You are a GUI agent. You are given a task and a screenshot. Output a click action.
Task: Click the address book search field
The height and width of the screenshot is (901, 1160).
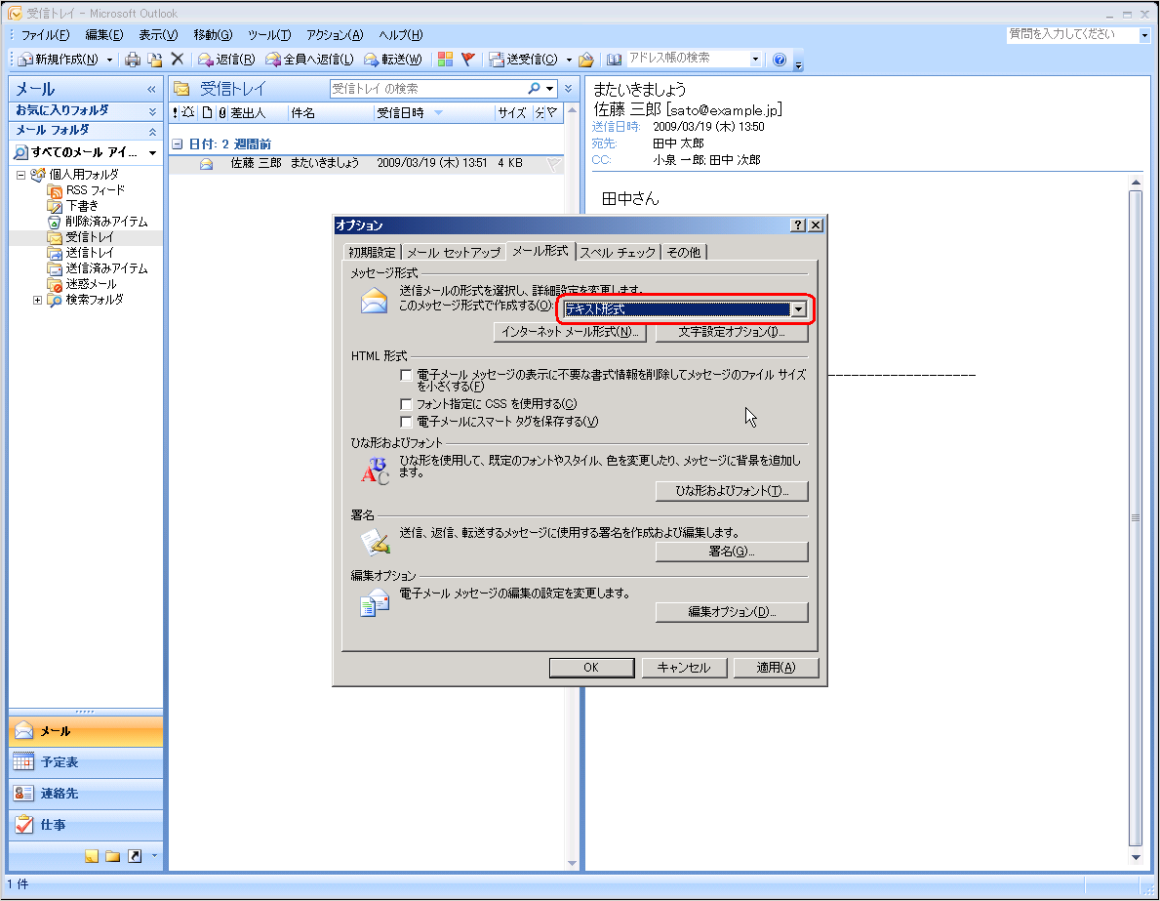point(687,59)
